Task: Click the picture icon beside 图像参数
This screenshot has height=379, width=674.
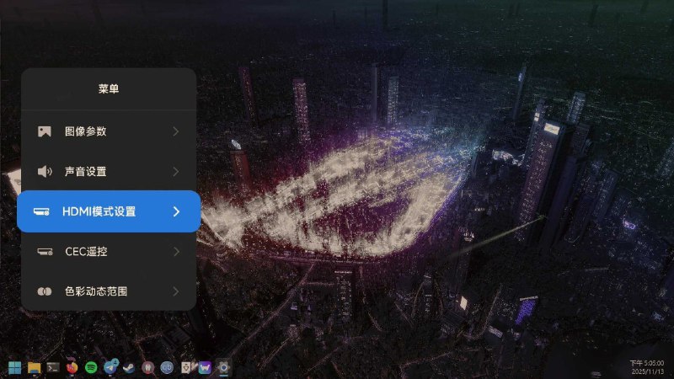Action: [45, 131]
